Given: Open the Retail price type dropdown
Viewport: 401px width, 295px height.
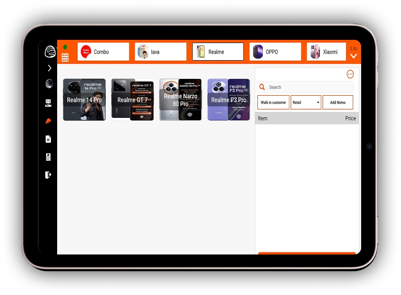Looking at the screenshot, I should point(306,102).
